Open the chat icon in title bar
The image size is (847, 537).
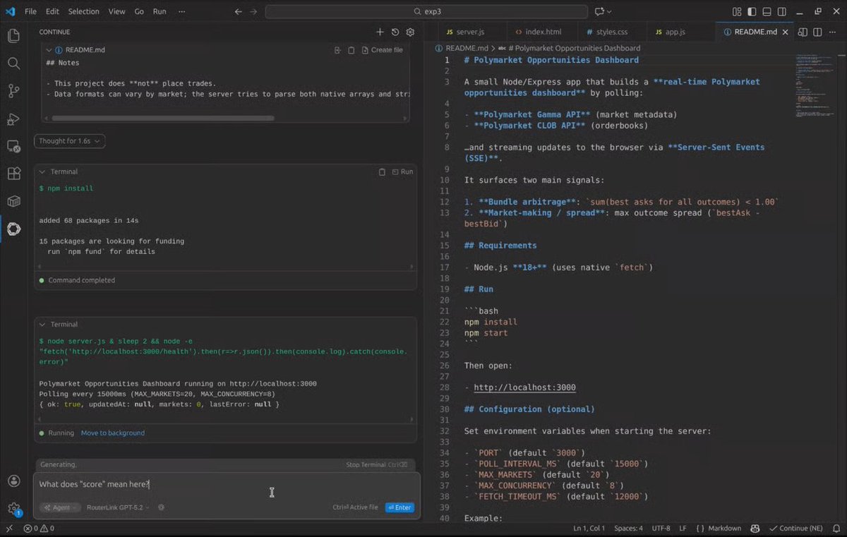coord(599,11)
